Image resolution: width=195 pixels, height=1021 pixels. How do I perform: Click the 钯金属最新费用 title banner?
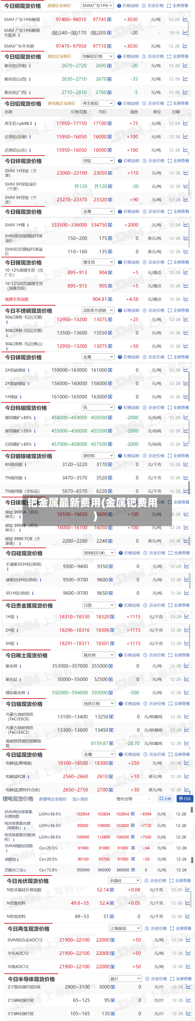[97, 510]
